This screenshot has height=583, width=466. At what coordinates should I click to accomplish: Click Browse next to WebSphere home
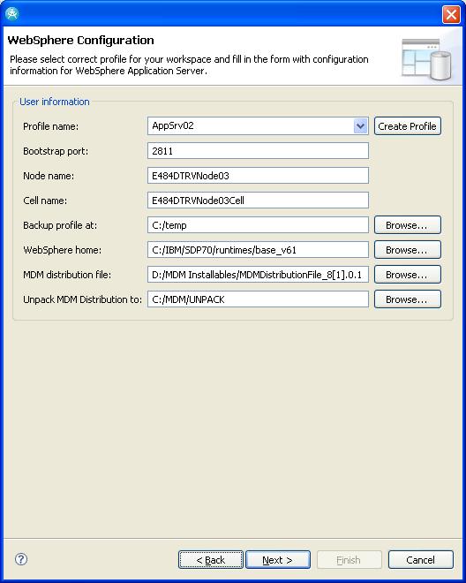(407, 250)
